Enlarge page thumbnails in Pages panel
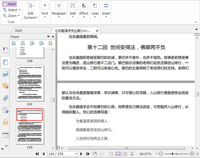 point(14,43)
